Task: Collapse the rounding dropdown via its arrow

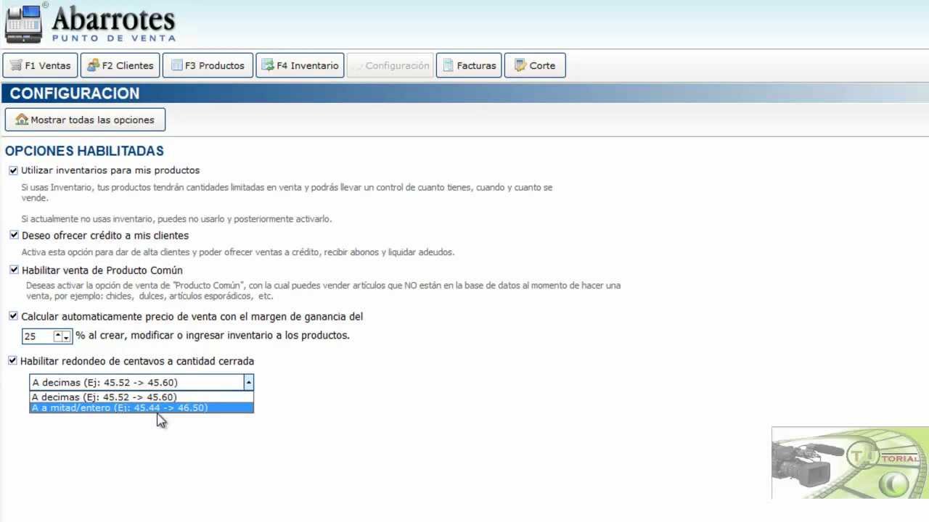Action: (x=248, y=382)
